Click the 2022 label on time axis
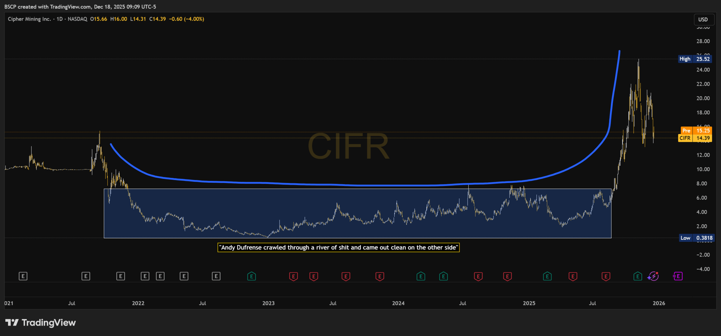The width and height of the screenshot is (721, 336). tap(138, 303)
